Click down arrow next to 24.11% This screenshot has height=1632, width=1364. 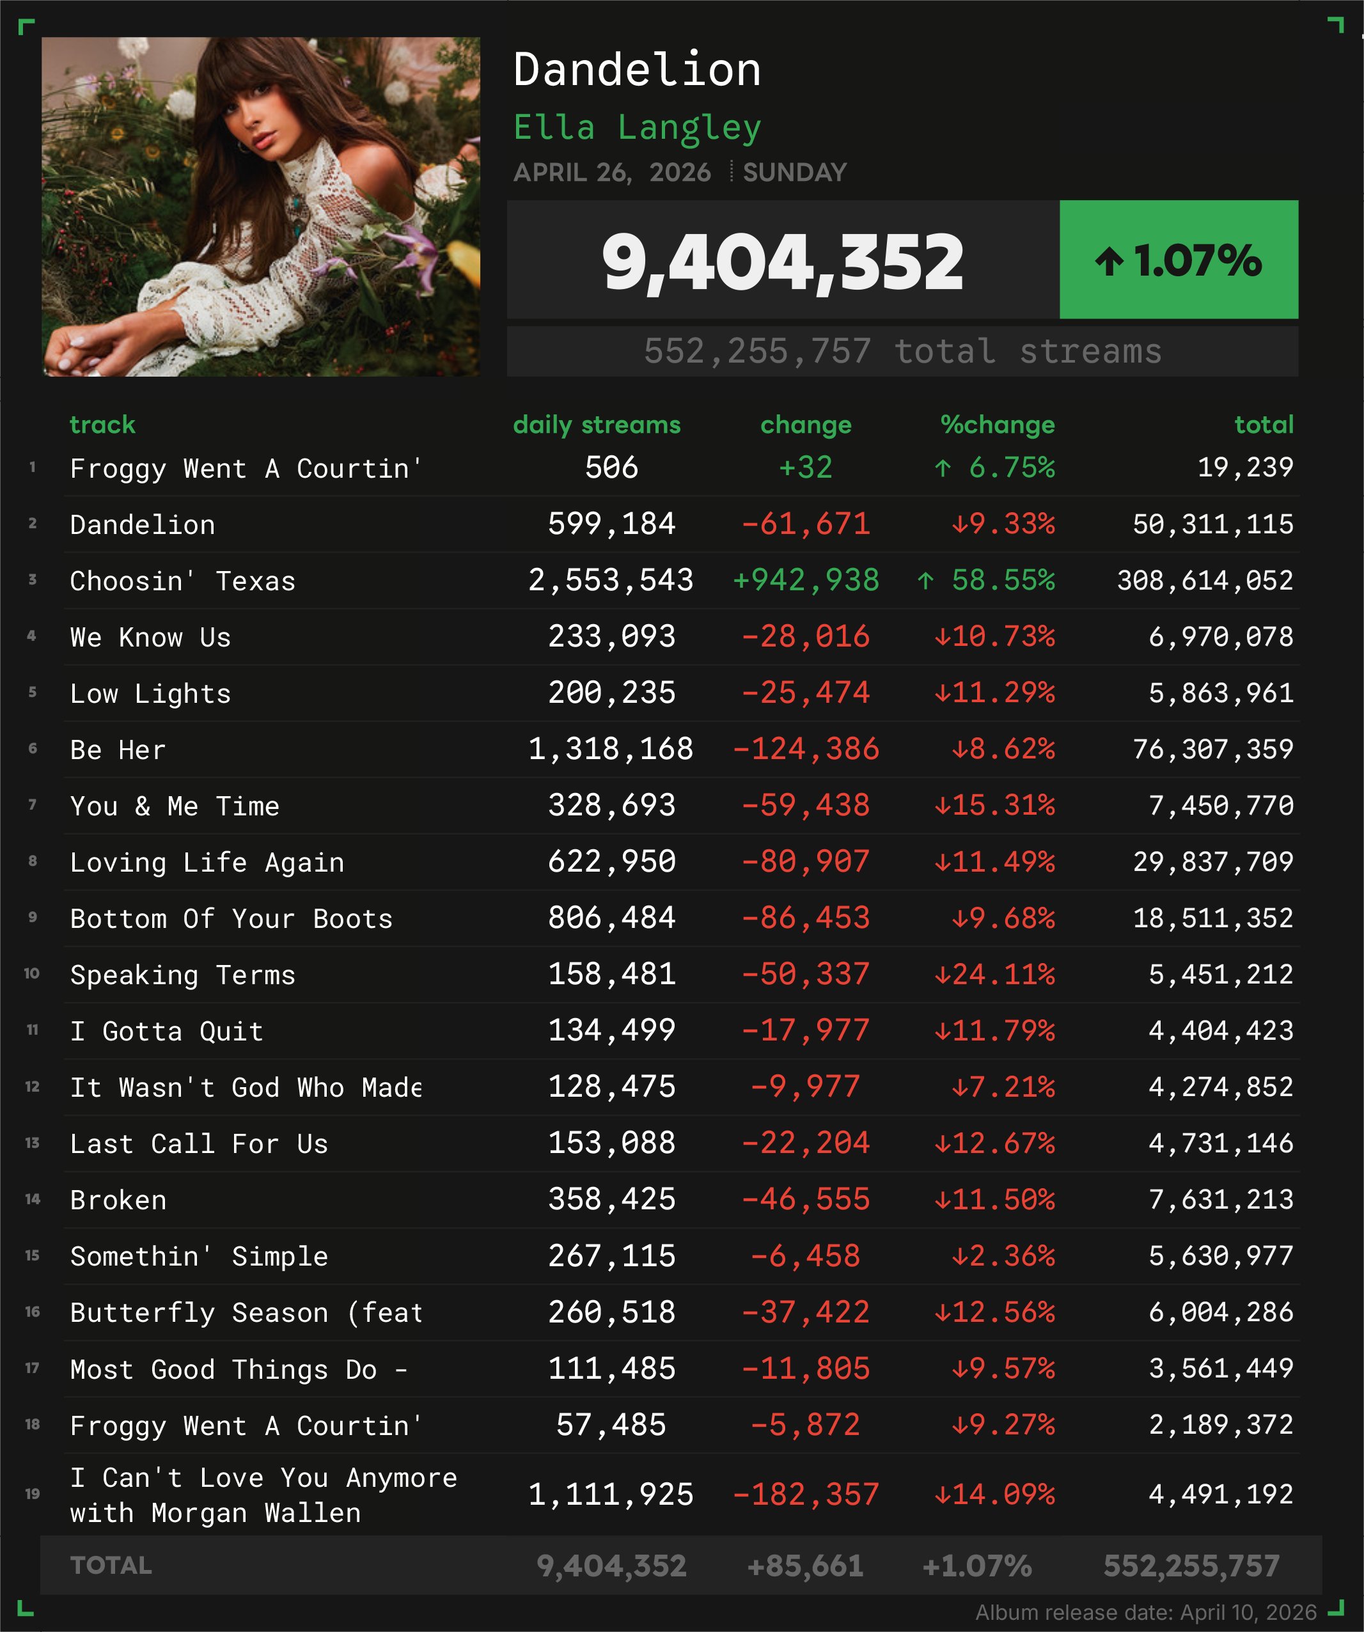[942, 975]
